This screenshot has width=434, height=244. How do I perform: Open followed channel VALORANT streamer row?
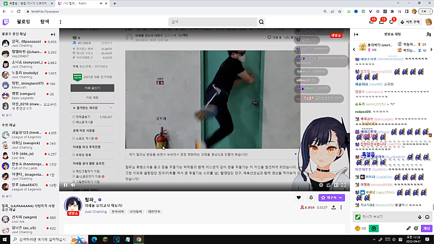(x=29, y=54)
